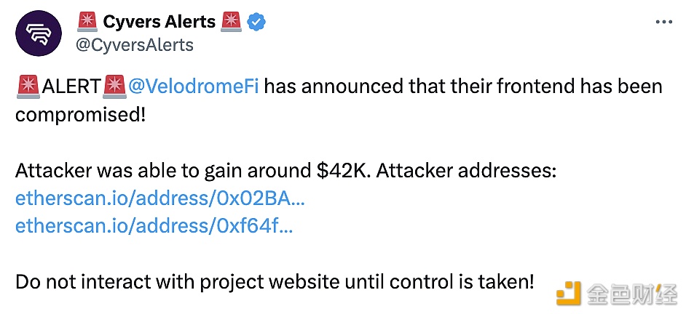
Task: Click the blue verified badge
Action: (x=257, y=22)
